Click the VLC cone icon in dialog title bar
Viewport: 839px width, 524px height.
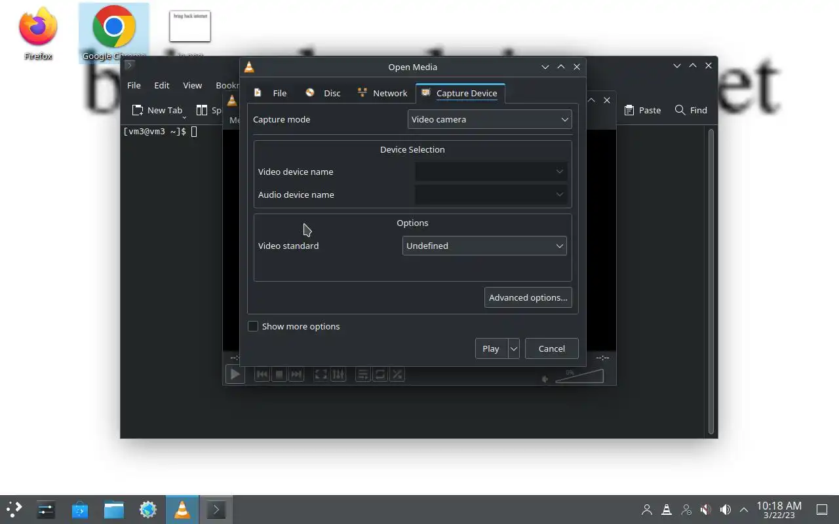[249, 67]
